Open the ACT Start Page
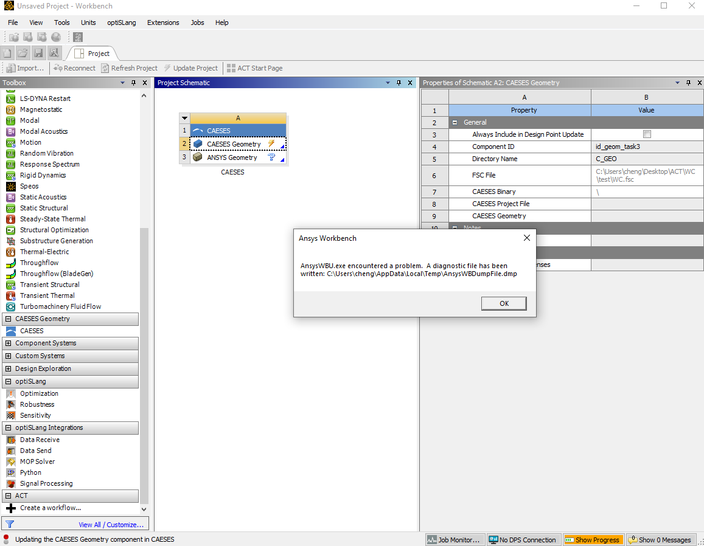 (254, 68)
